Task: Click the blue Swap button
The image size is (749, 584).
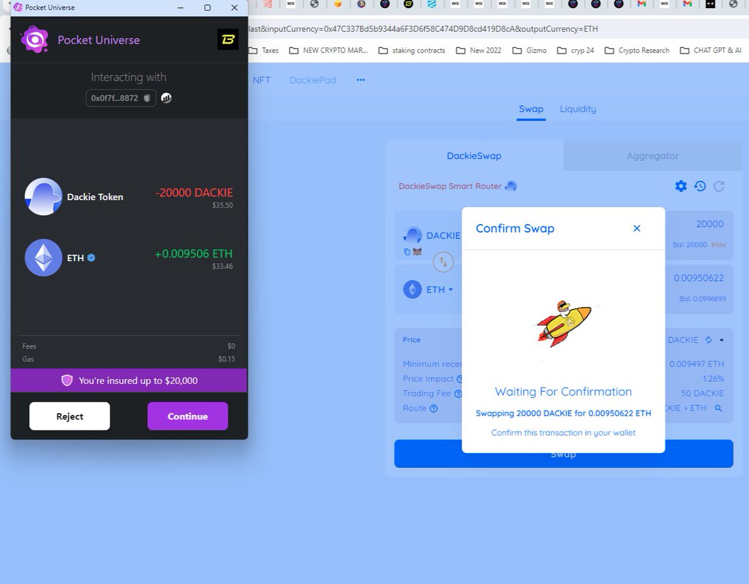Action: click(x=564, y=454)
